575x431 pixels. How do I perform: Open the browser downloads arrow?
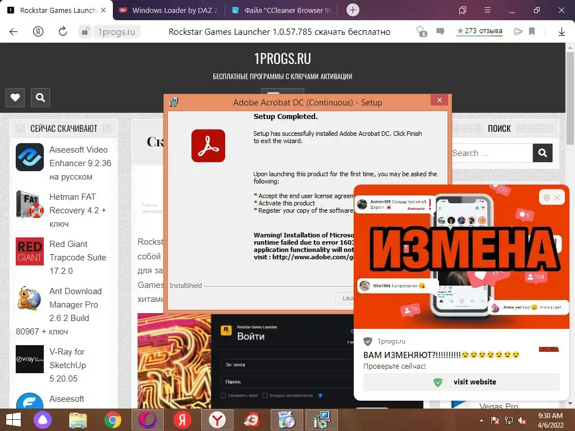[562, 32]
